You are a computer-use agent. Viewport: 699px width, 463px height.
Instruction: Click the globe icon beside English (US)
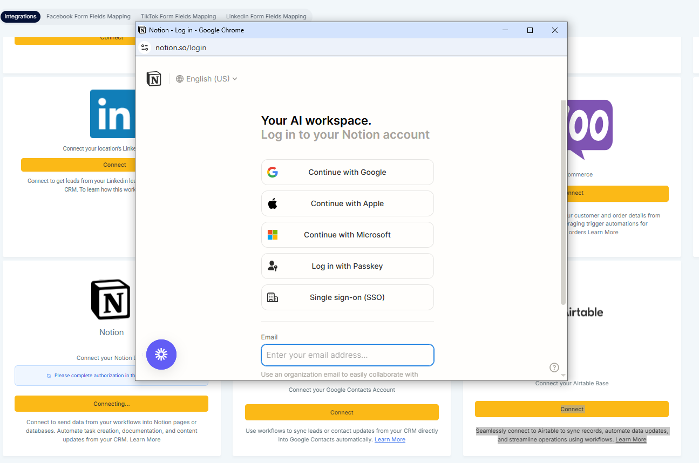click(x=180, y=79)
